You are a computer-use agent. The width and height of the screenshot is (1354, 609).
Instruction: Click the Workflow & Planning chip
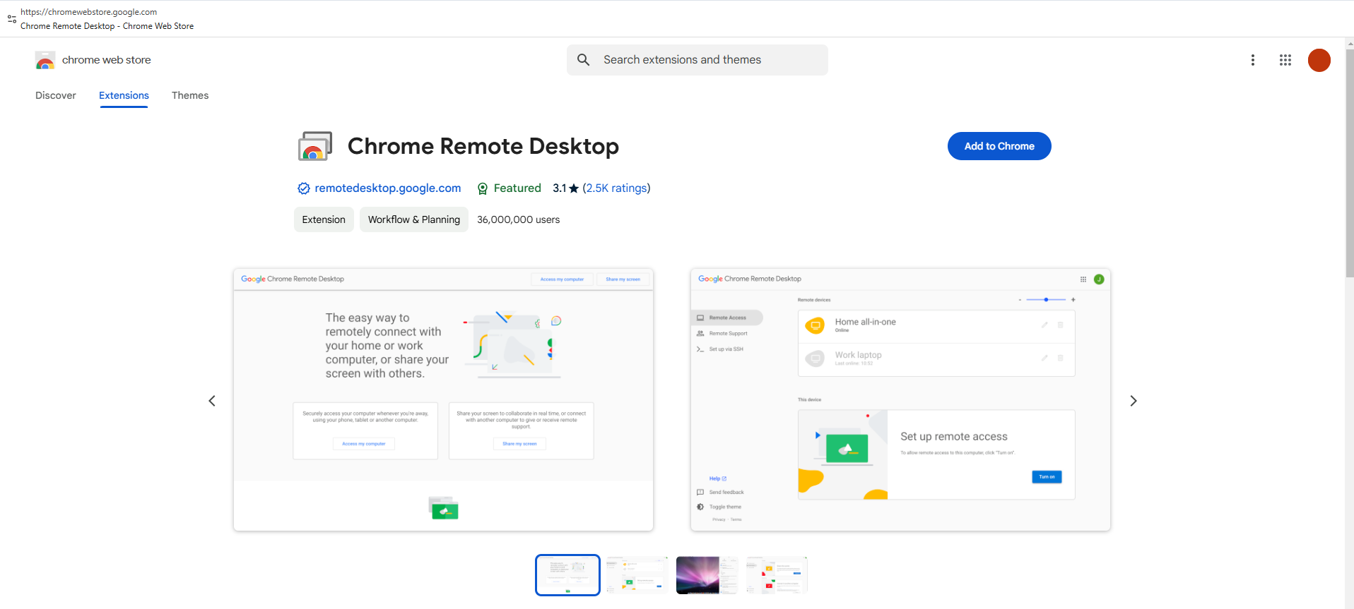pos(414,219)
